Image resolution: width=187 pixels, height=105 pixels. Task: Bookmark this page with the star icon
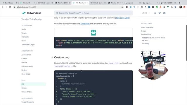122,7
